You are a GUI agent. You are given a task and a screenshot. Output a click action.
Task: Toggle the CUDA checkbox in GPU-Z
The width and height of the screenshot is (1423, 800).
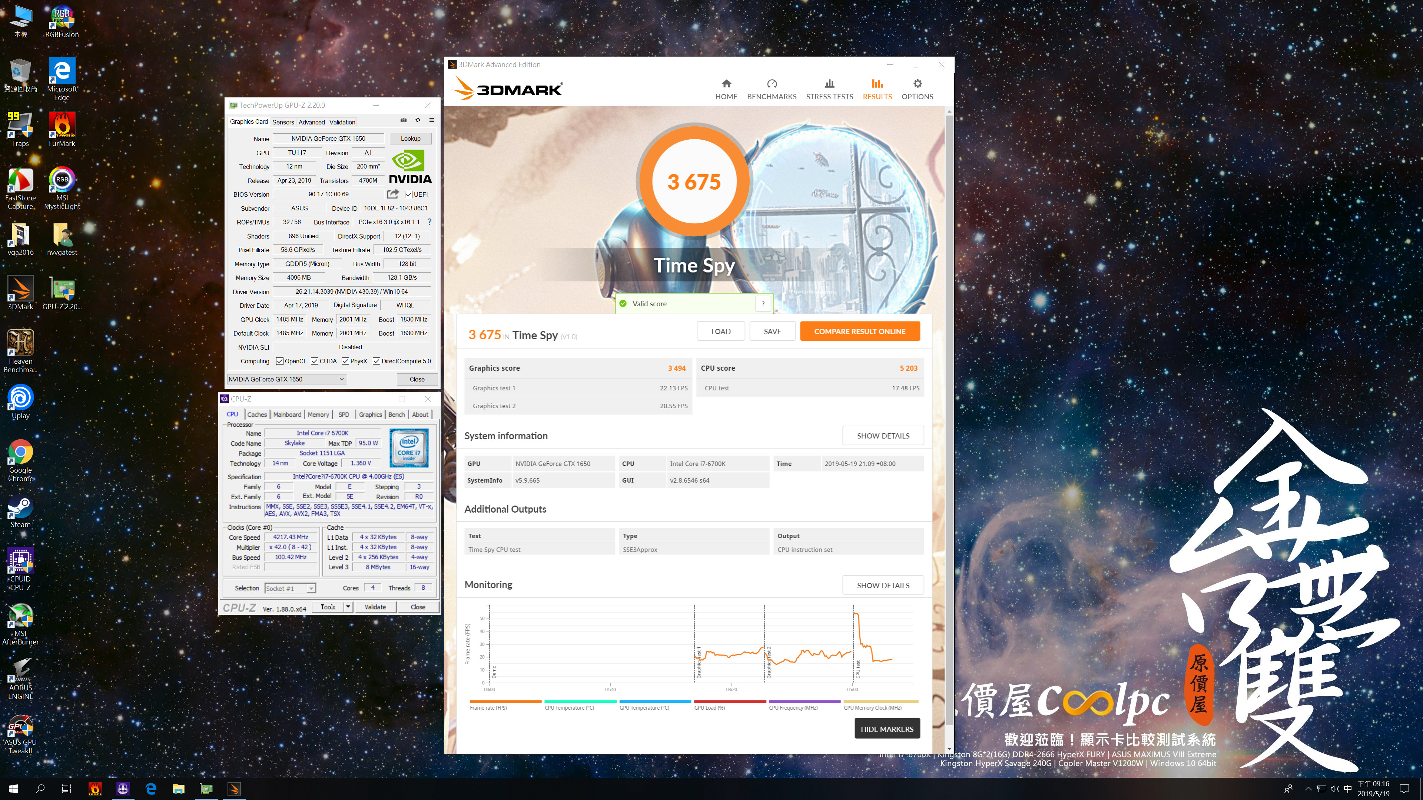[x=314, y=361]
